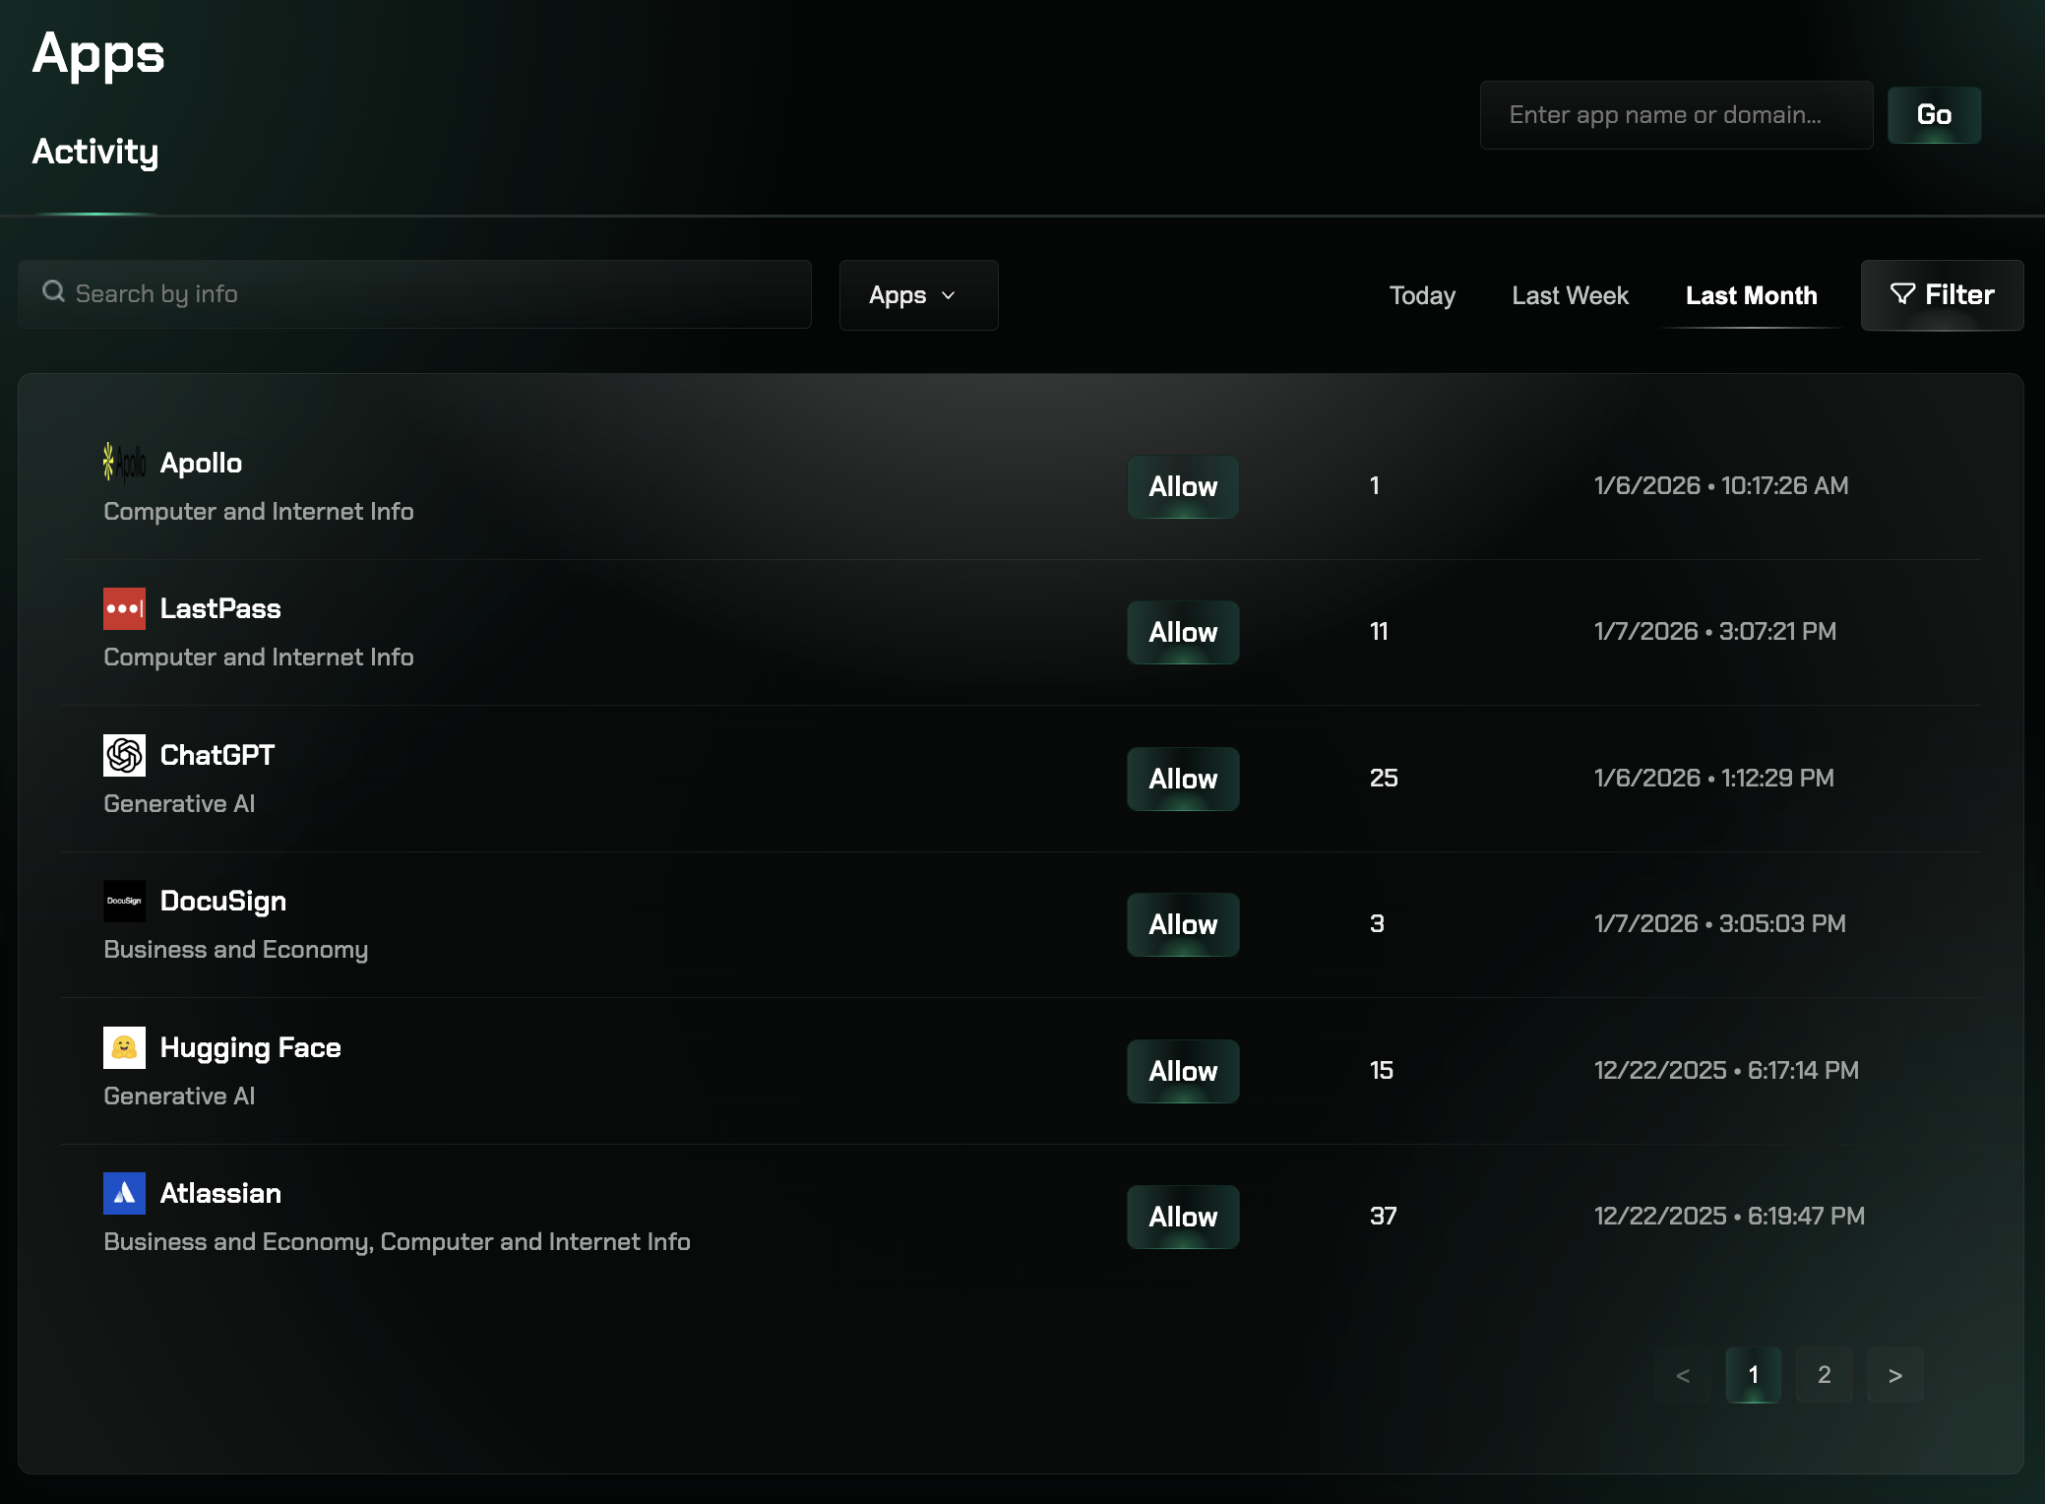Viewport: 2045px width, 1504px height.
Task: Click the DocuSign app icon
Action: pyautogui.click(x=124, y=901)
